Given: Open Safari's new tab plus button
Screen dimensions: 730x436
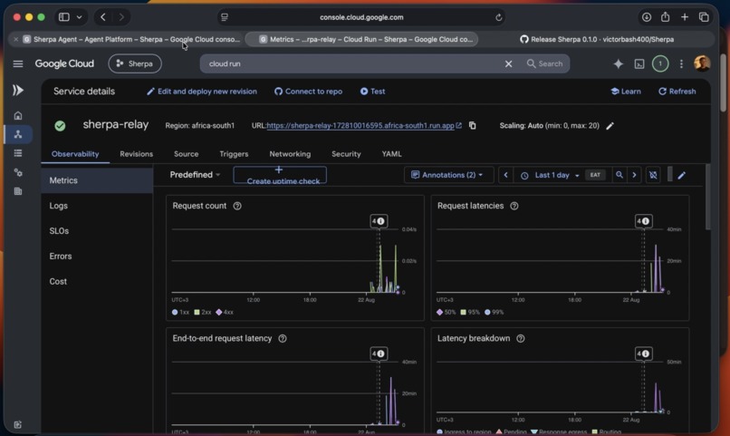Looking at the screenshot, I should point(685,17).
